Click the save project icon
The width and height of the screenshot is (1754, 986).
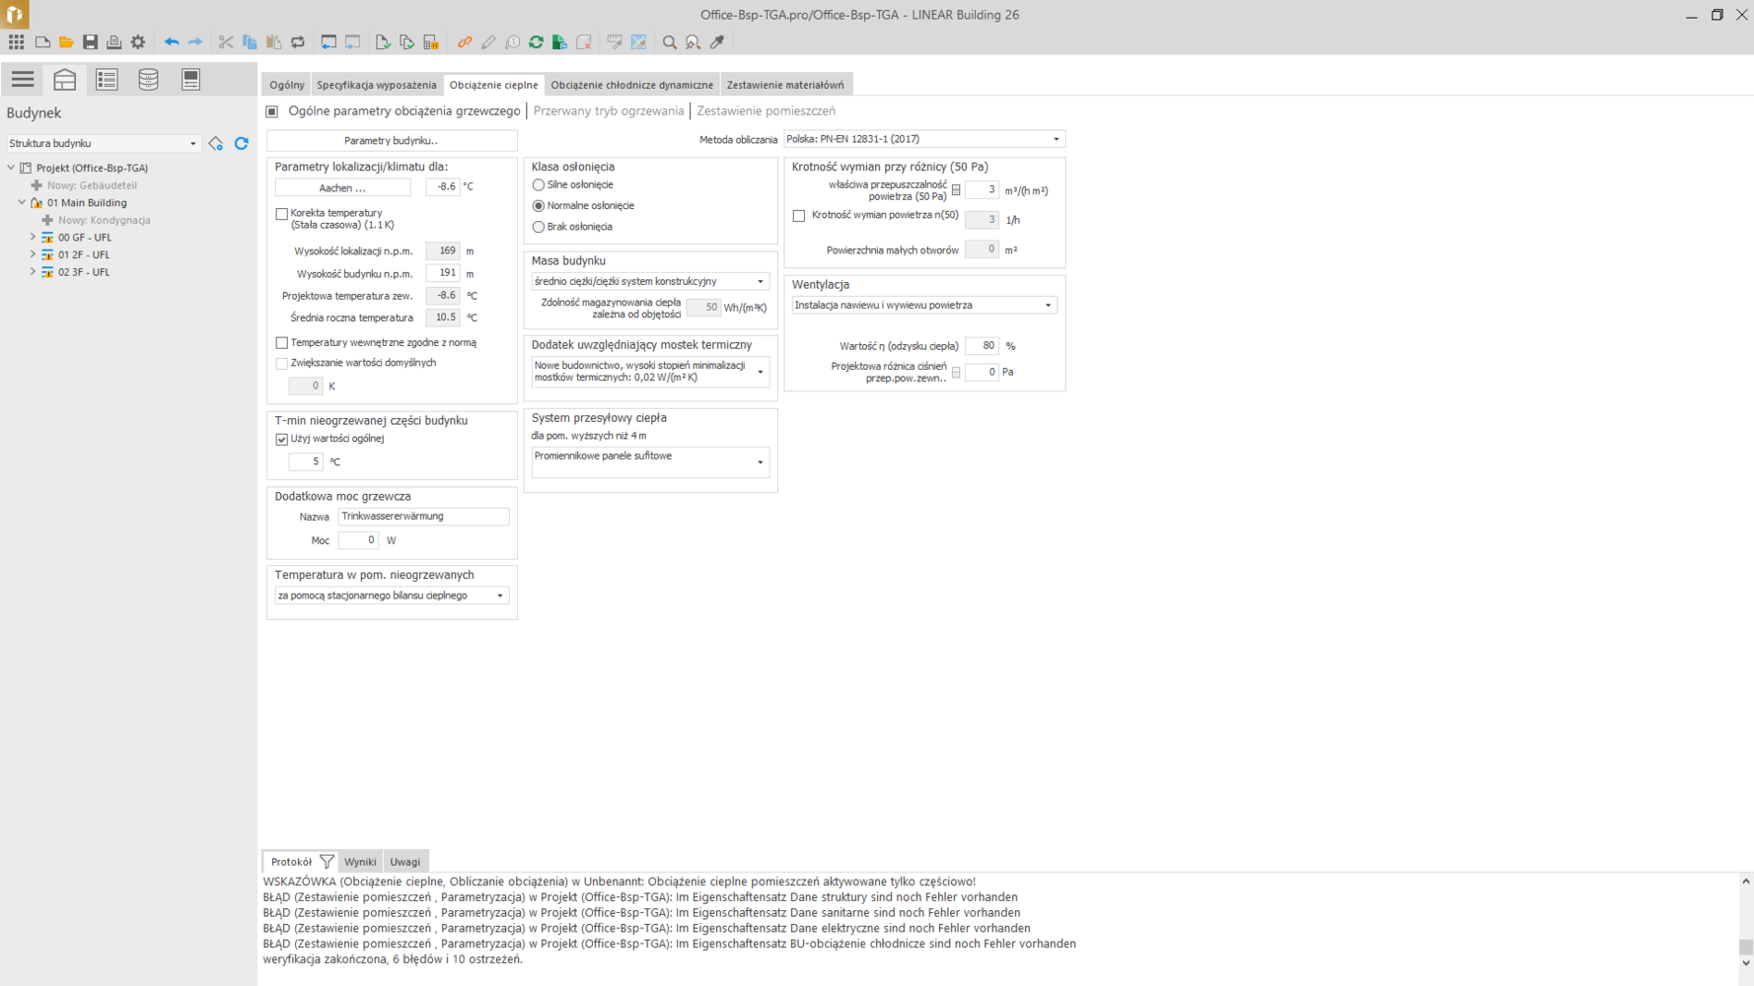tap(90, 42)
